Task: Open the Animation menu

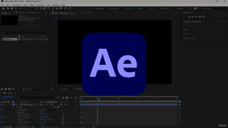Action: (40, 5)
